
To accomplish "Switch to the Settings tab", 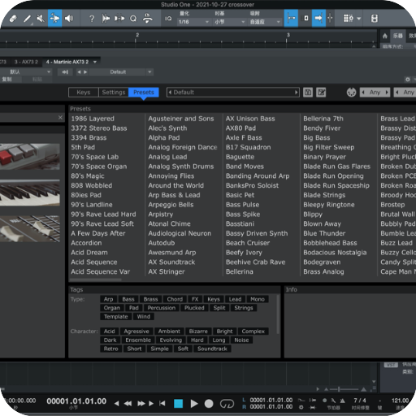I will point(114,93).
